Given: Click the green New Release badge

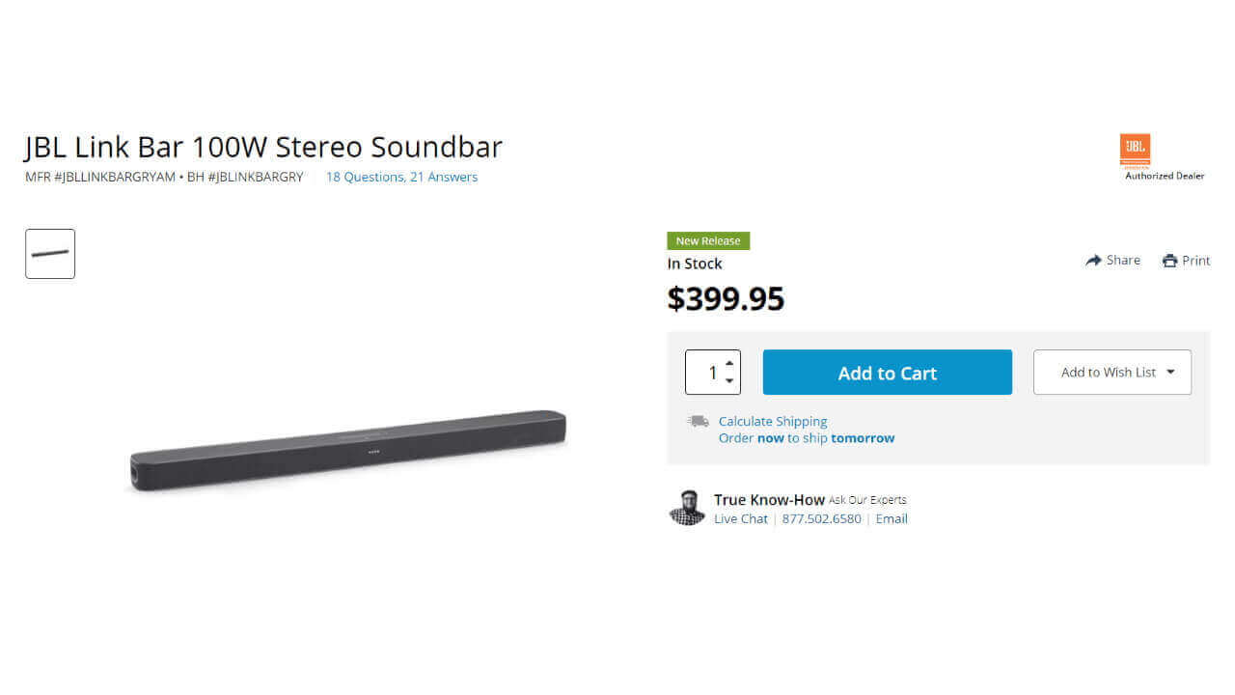Looking at the screenshot, I should point(708,241).
